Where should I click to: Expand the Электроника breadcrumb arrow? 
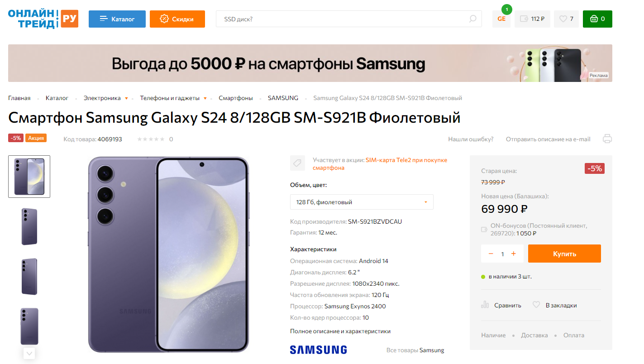point(126,98)
